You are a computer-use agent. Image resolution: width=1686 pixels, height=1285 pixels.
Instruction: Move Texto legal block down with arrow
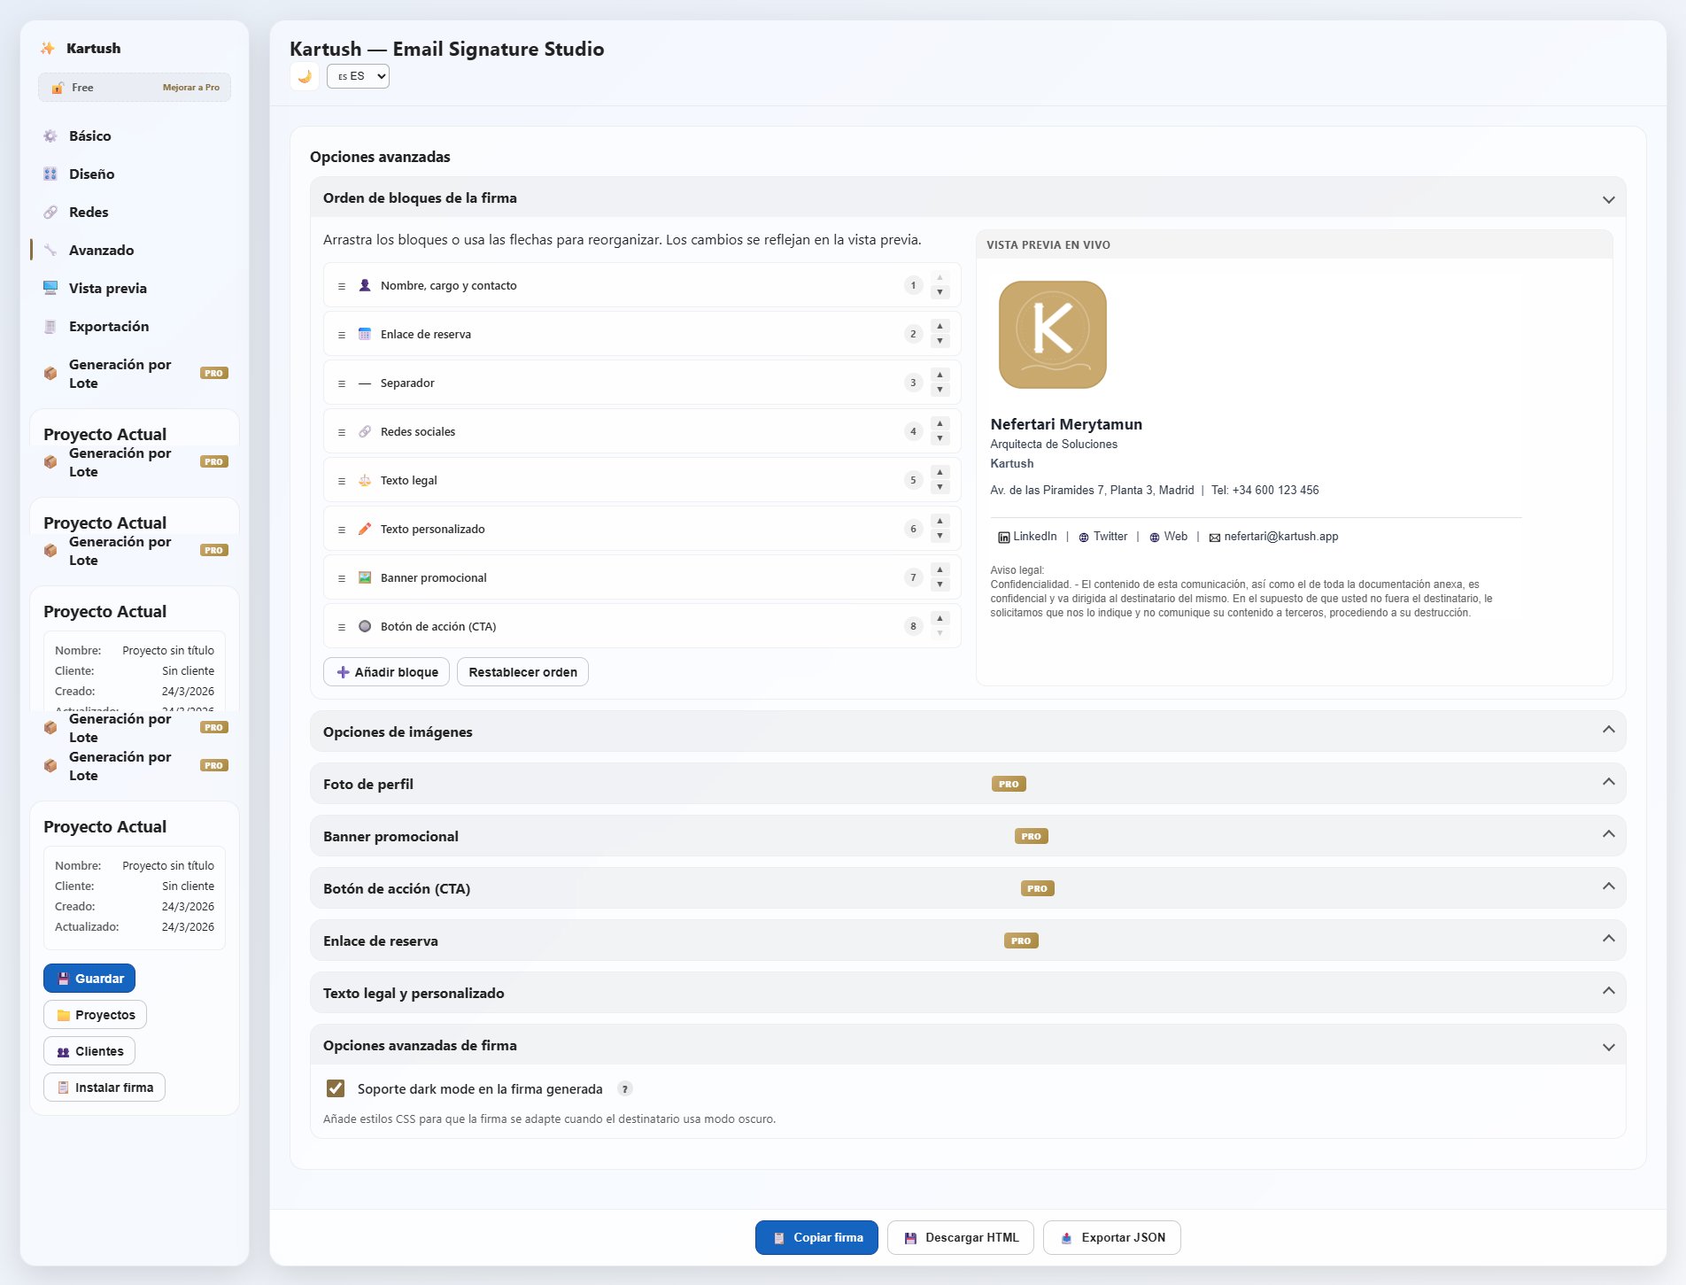coord(940,488)
